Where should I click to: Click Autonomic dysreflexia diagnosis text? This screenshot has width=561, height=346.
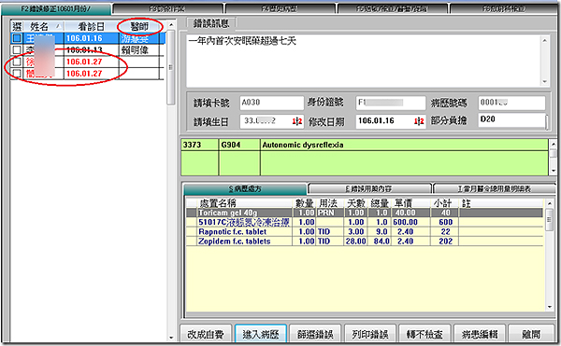click(303, 145)
